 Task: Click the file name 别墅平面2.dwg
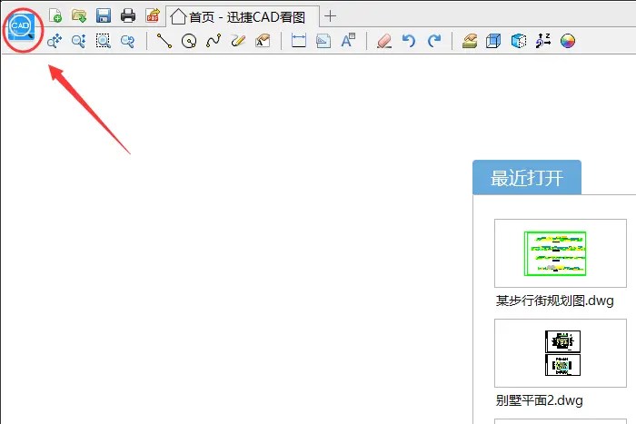(539, 400)
